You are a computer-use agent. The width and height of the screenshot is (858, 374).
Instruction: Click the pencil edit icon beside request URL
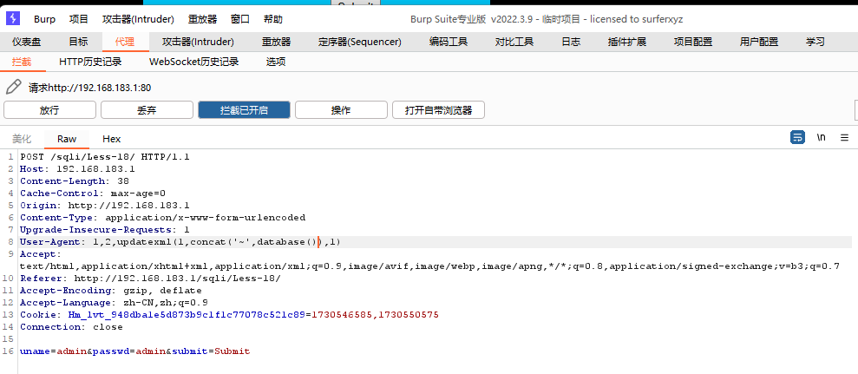(14, 87)
